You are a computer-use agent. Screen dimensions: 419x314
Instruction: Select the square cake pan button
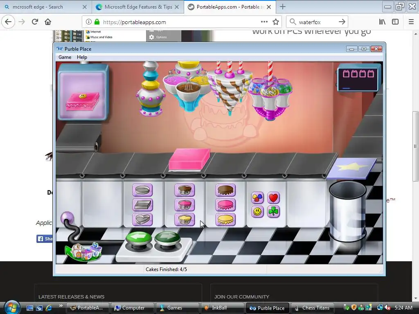pyautogui.click(x=142, y=205)
